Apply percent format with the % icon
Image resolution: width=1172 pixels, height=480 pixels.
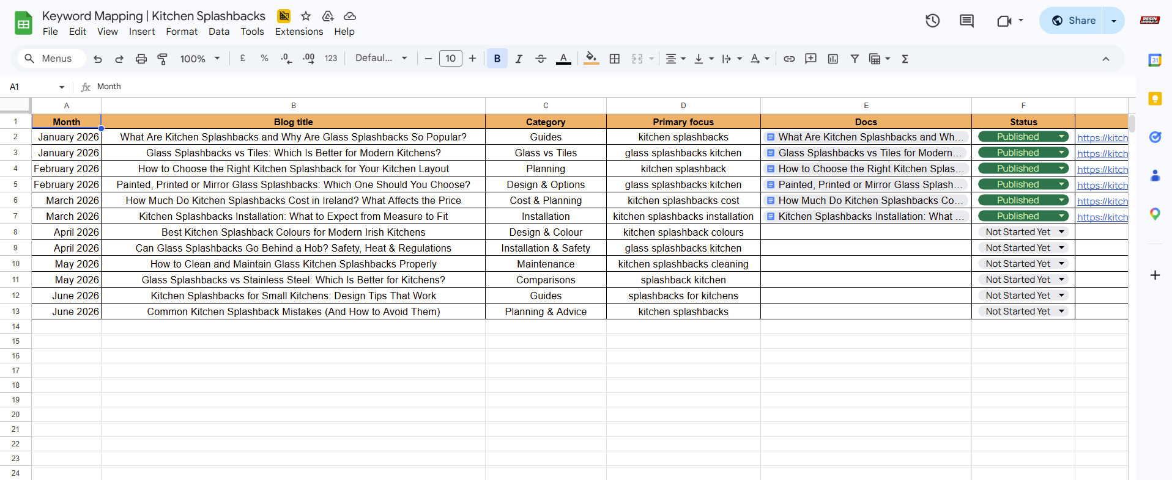coord(264,58)
